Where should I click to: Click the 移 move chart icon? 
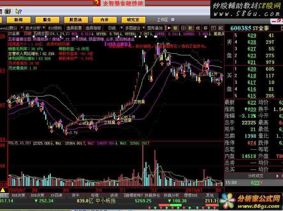click(205, 28)
